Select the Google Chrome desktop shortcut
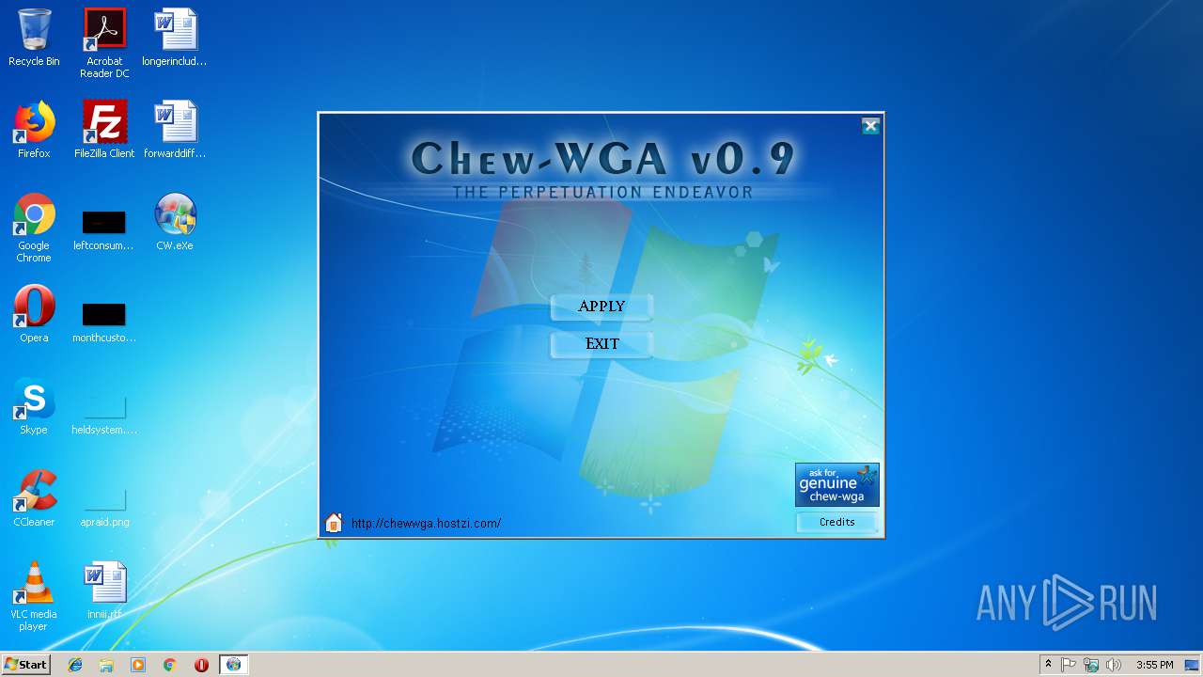This screenshot has width=1203, height=677. click(34, 228)
